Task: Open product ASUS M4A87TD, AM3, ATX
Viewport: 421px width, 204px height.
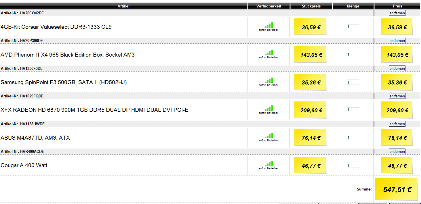Action: (35, 138)
